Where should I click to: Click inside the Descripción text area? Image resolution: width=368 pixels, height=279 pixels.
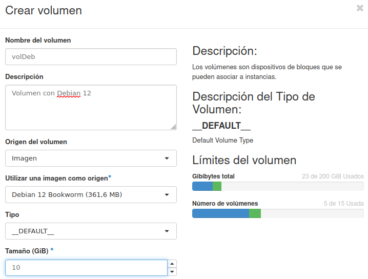[91, 107]
